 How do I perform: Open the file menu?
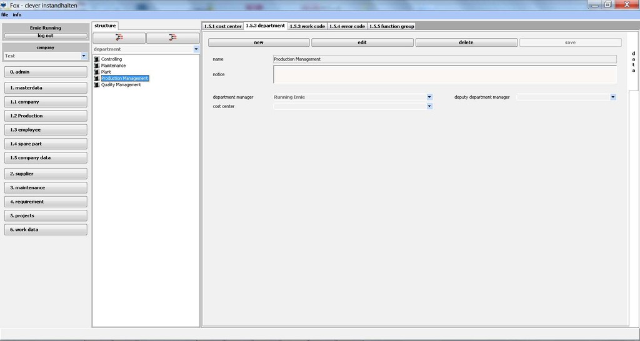[x=4, y=14]
